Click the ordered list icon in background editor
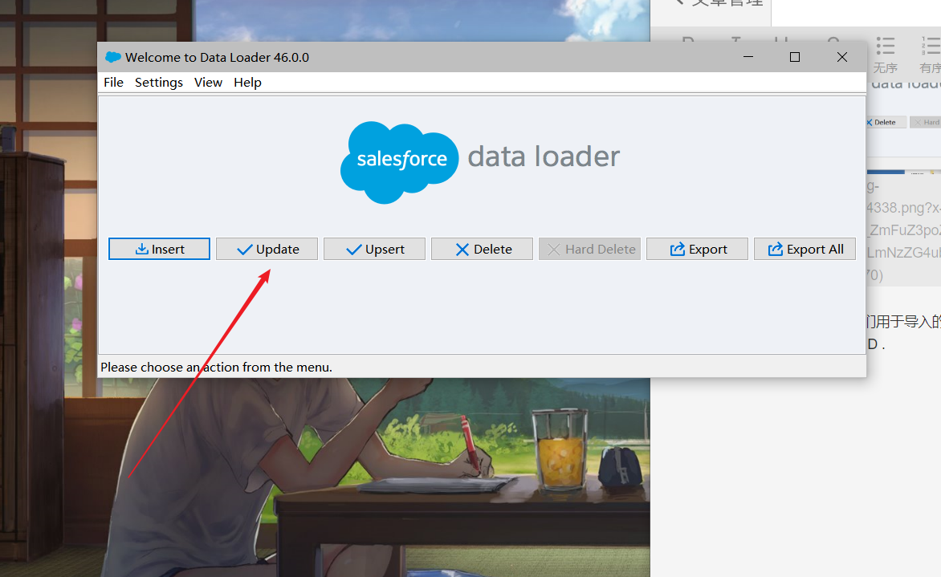 pos(931,47)
